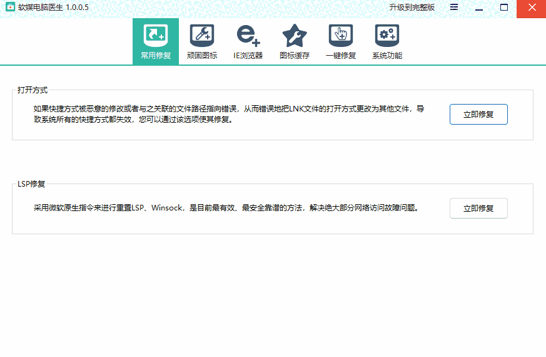Open the hamburger main menu
Screen dimensions: 546x357
point(454,8)
